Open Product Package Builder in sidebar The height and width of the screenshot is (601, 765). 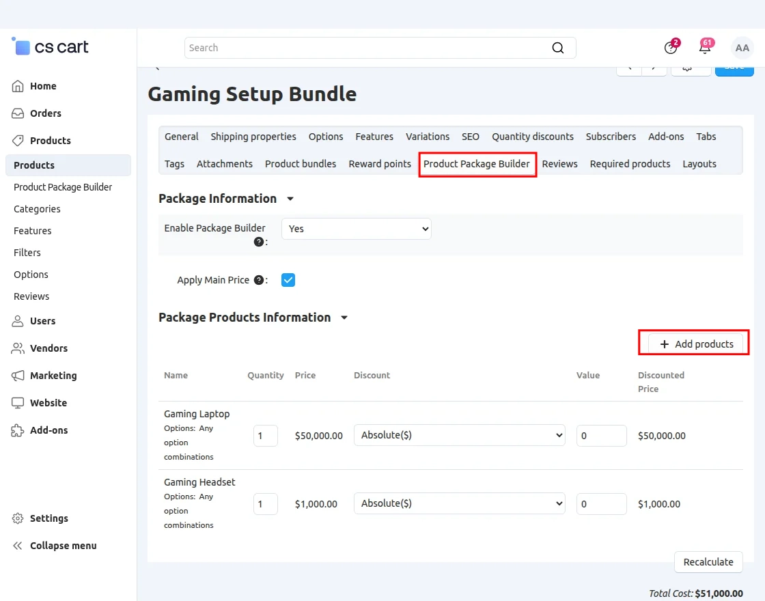63,187
